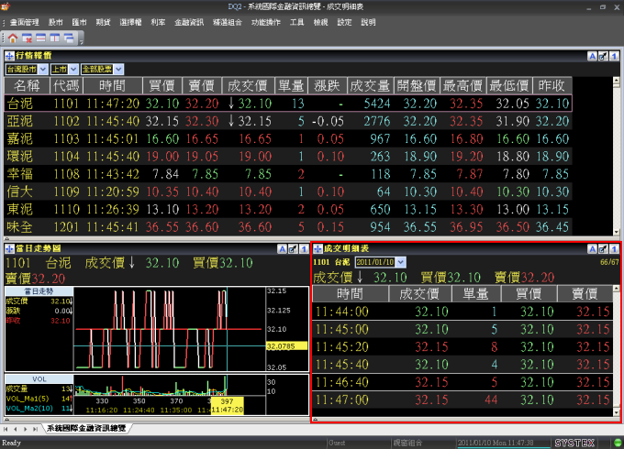
Task: Click the 最高價 column header
Action: click(x=462, y=85)
